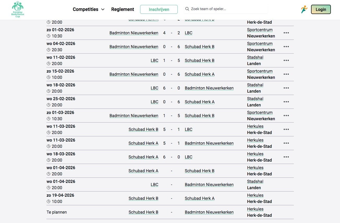Expand the Competities dropdown menu
340x223 pixels.
(88, 9)
